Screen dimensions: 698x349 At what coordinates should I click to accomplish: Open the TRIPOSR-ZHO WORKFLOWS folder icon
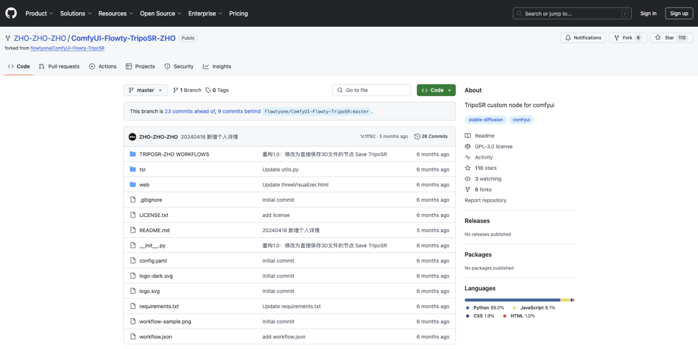coord(133,154)
